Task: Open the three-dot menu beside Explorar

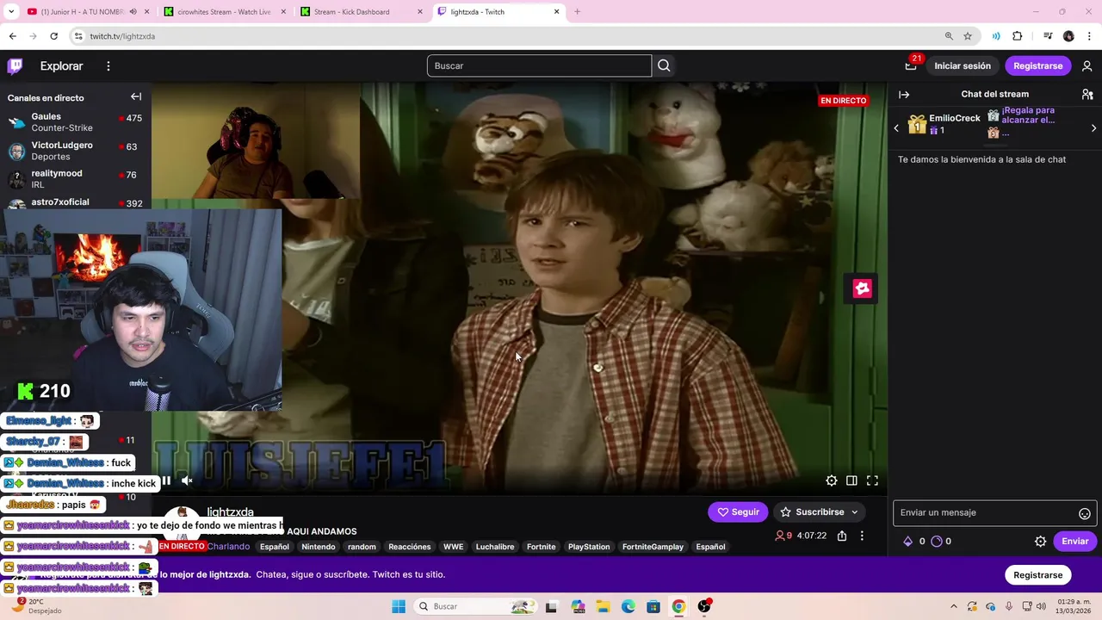Action: click(x=108, y=65)
